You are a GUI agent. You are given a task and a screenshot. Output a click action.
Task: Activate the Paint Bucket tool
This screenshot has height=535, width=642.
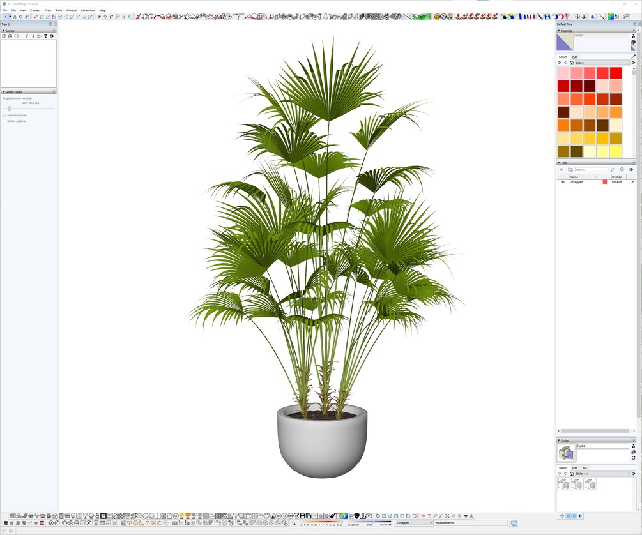21,17
